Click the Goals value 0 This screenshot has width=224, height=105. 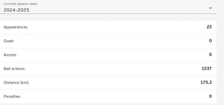click(210, 41)
